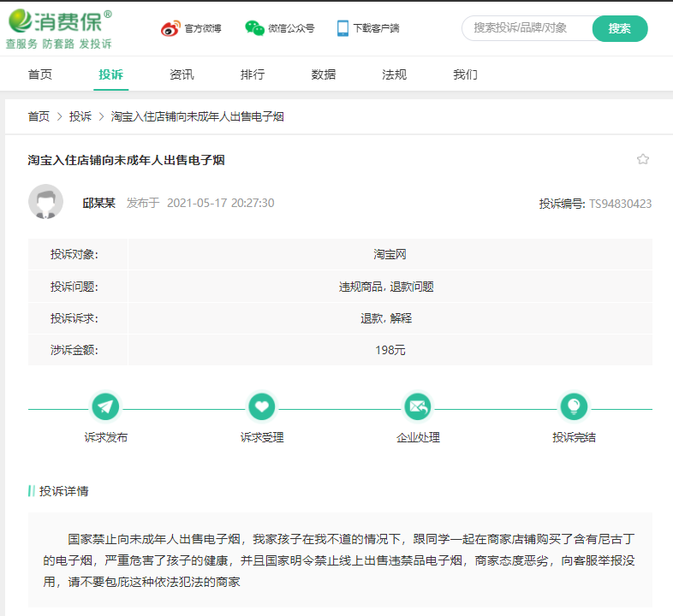Click the 下载客户端 text link
The image size is (673, 616).
(x=377, y=28)
